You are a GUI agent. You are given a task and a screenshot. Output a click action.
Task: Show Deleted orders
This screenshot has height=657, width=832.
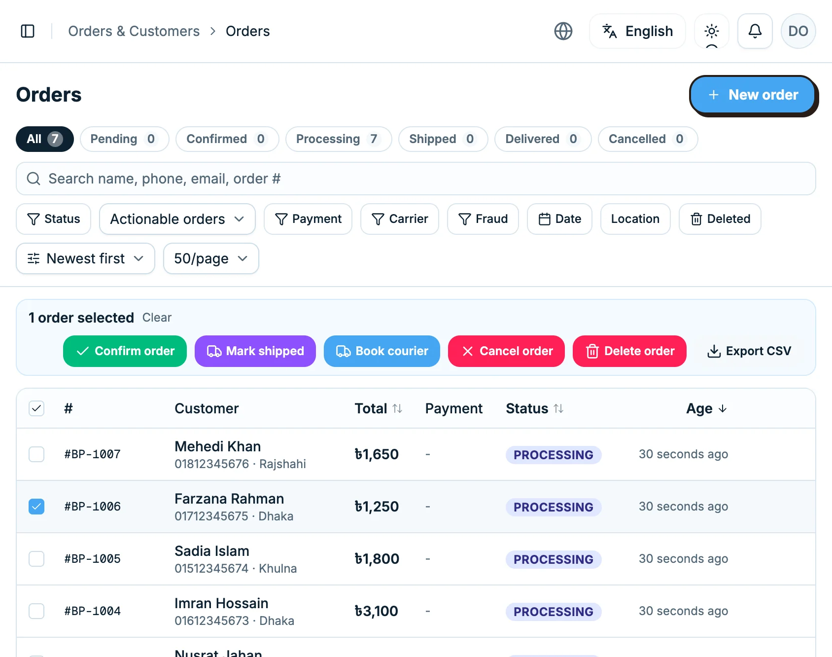720,219
